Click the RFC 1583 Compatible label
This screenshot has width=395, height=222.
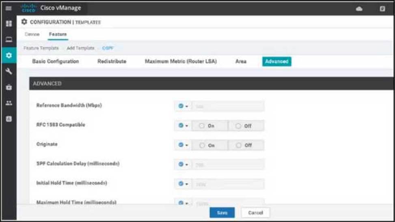coord(61,125)
